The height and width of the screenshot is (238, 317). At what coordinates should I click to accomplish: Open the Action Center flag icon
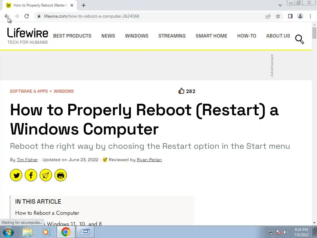pyautogui.click(x=278, y=232)
